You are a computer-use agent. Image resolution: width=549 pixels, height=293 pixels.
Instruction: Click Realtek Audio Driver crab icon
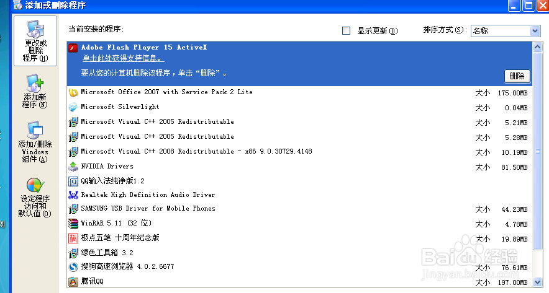[x=73, y=195]
